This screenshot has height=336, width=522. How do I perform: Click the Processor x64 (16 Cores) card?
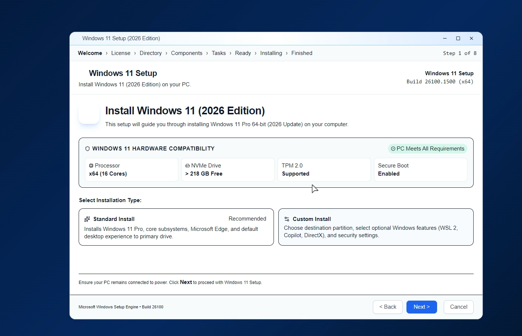(x=131, y=170)
